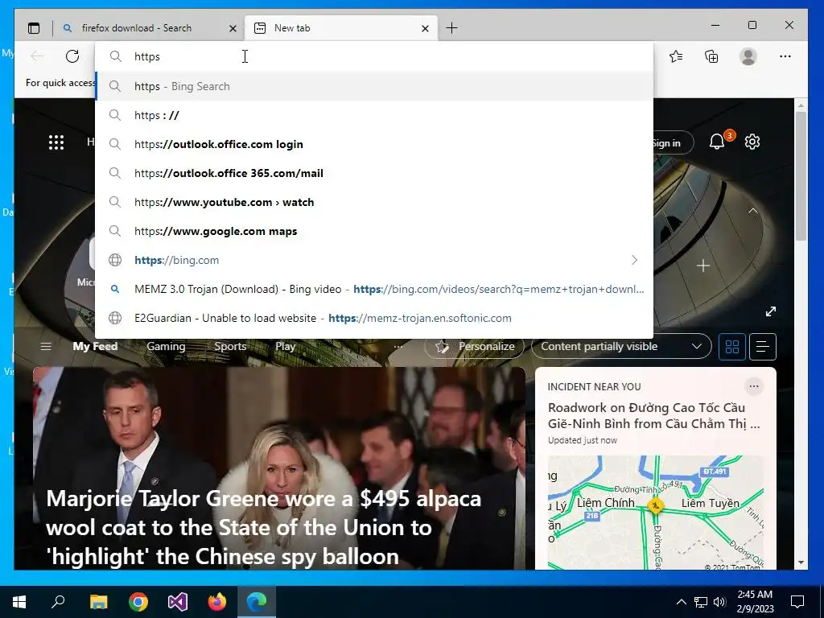Open the Incident Near You card options

[x=753, y=386]
